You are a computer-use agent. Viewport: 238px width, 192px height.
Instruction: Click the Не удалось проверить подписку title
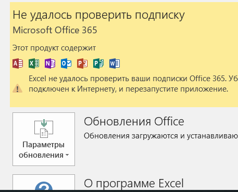pos(98,15)
